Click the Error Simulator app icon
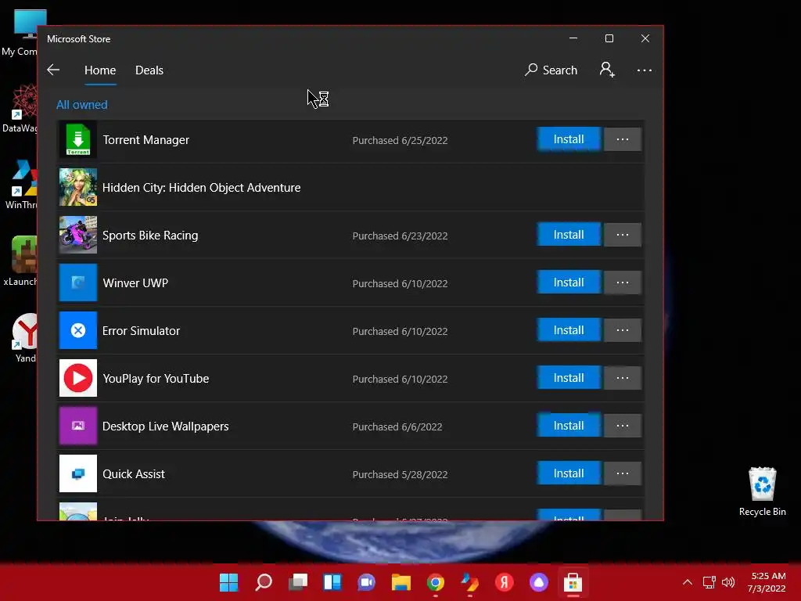801x601 pixels. 78,330
